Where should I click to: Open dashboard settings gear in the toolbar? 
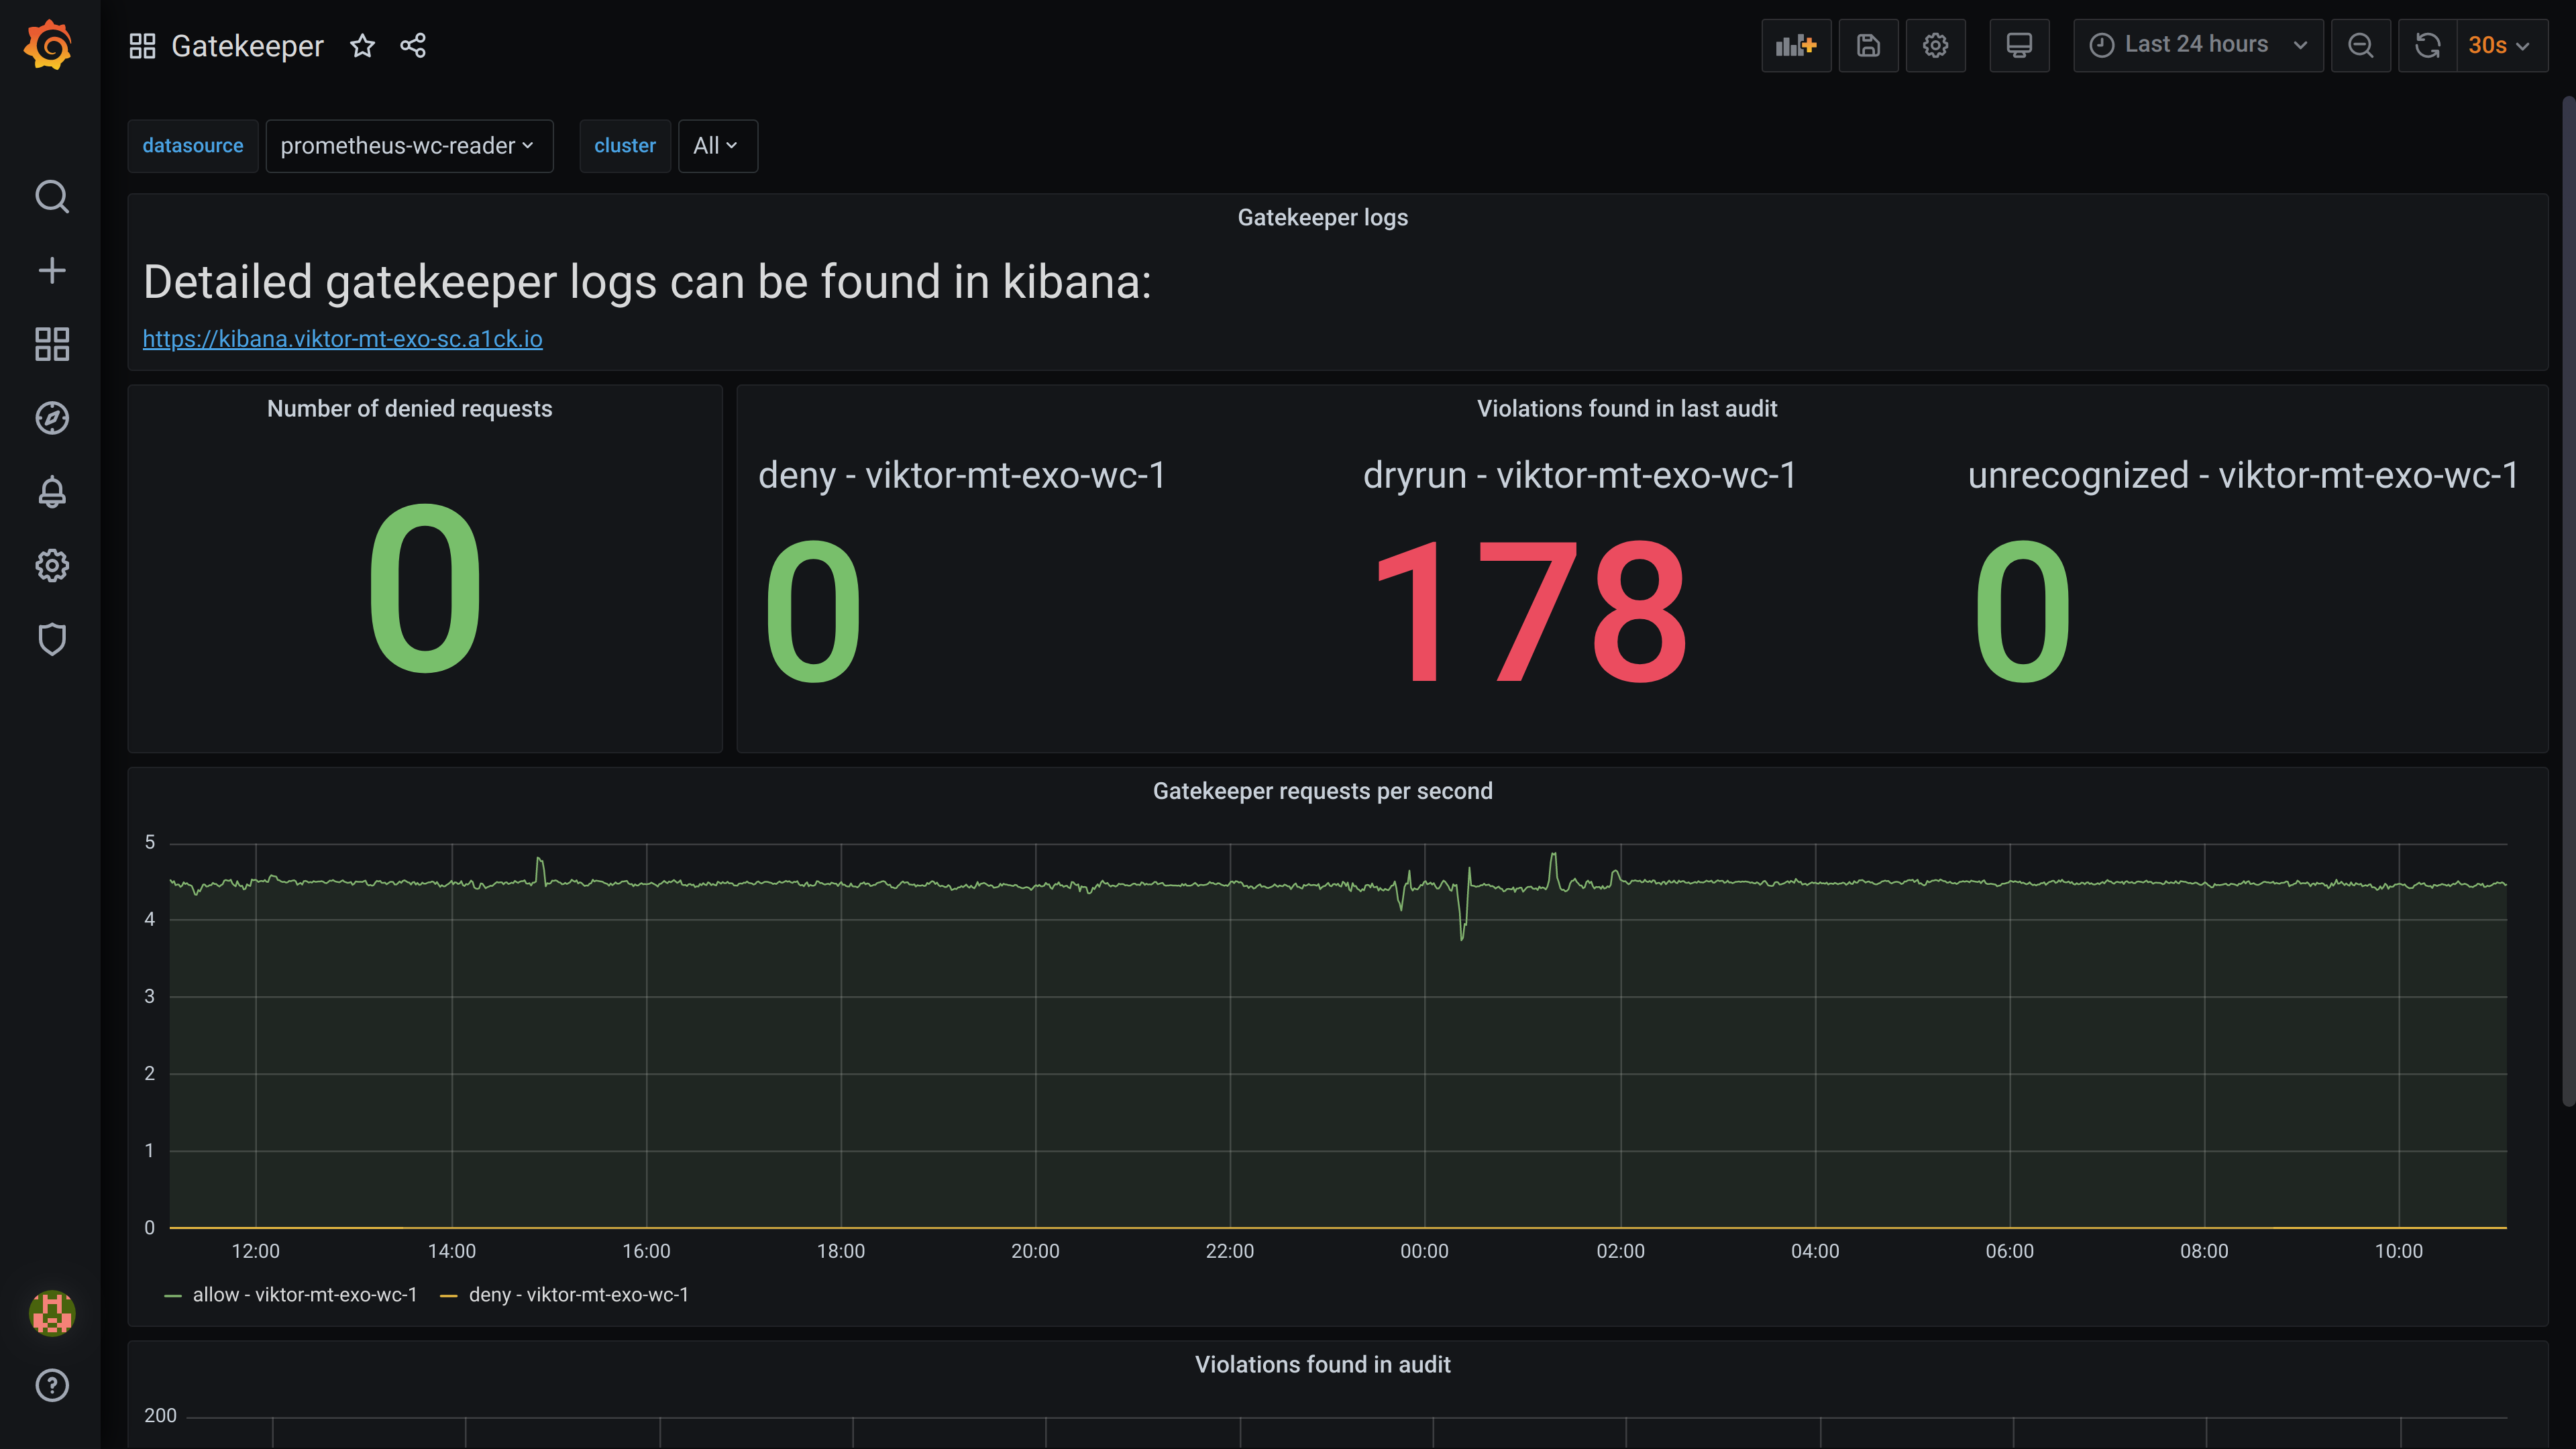1935,45
